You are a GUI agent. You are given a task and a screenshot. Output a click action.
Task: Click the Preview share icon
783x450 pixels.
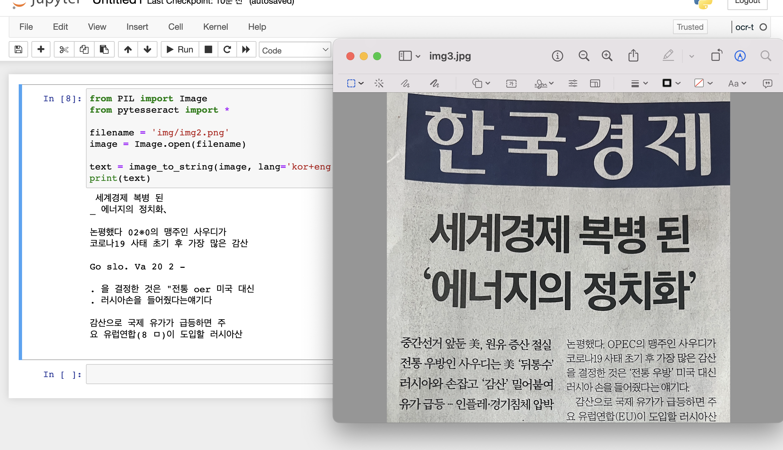click(x=633, y=56)
